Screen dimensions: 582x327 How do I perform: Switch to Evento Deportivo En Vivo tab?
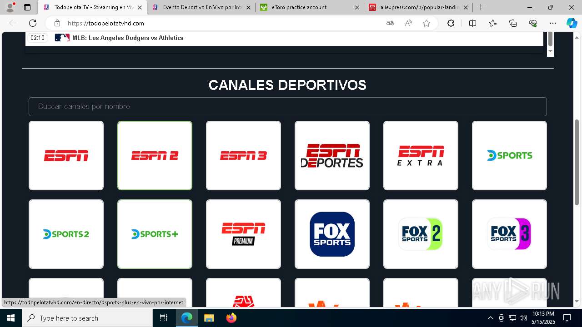pyautogui.click(x=201, y=7)
